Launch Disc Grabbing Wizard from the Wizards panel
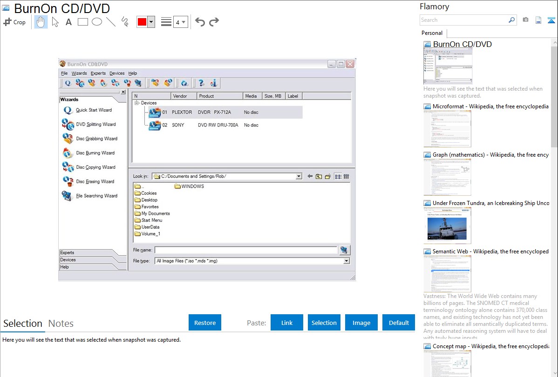The height and width of the screenshot is (377, 558). coord(90,139)
